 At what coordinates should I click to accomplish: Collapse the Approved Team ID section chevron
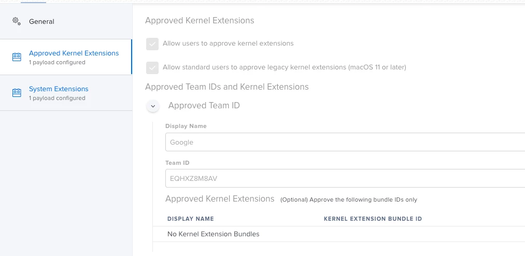[152, 106]
